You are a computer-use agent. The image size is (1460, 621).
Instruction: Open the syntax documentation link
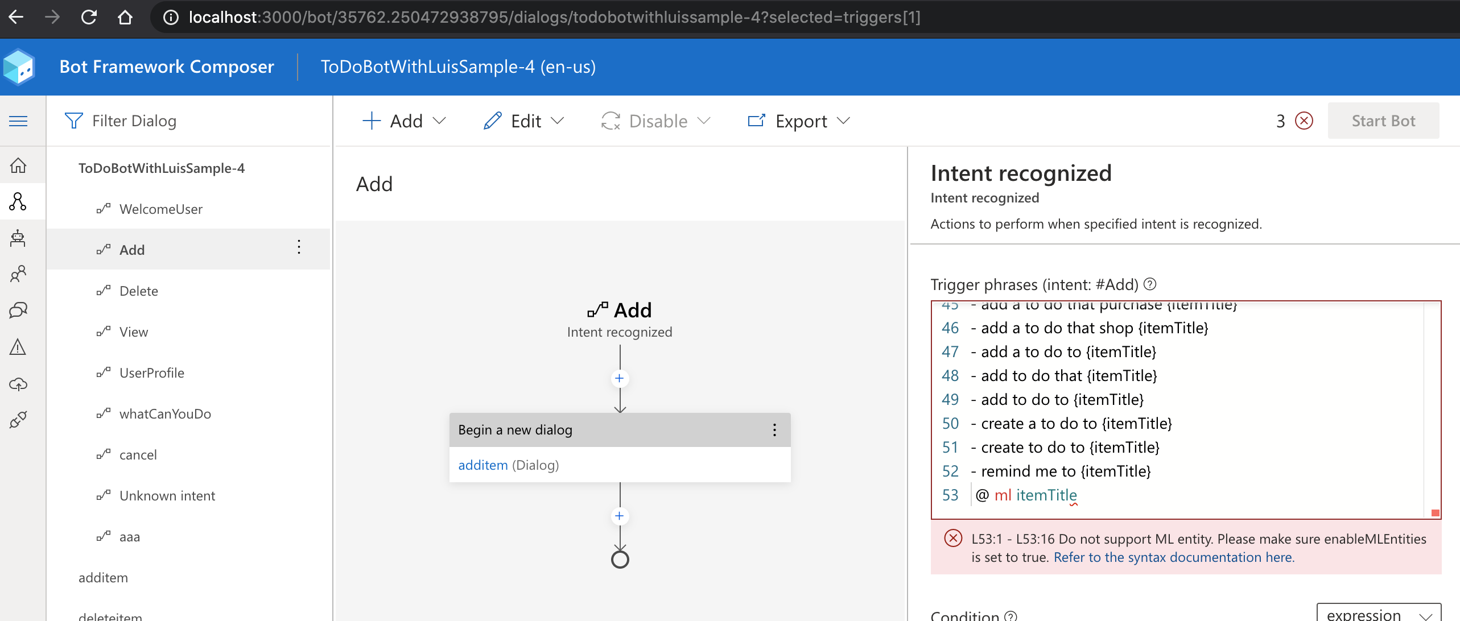(1174, 557)
